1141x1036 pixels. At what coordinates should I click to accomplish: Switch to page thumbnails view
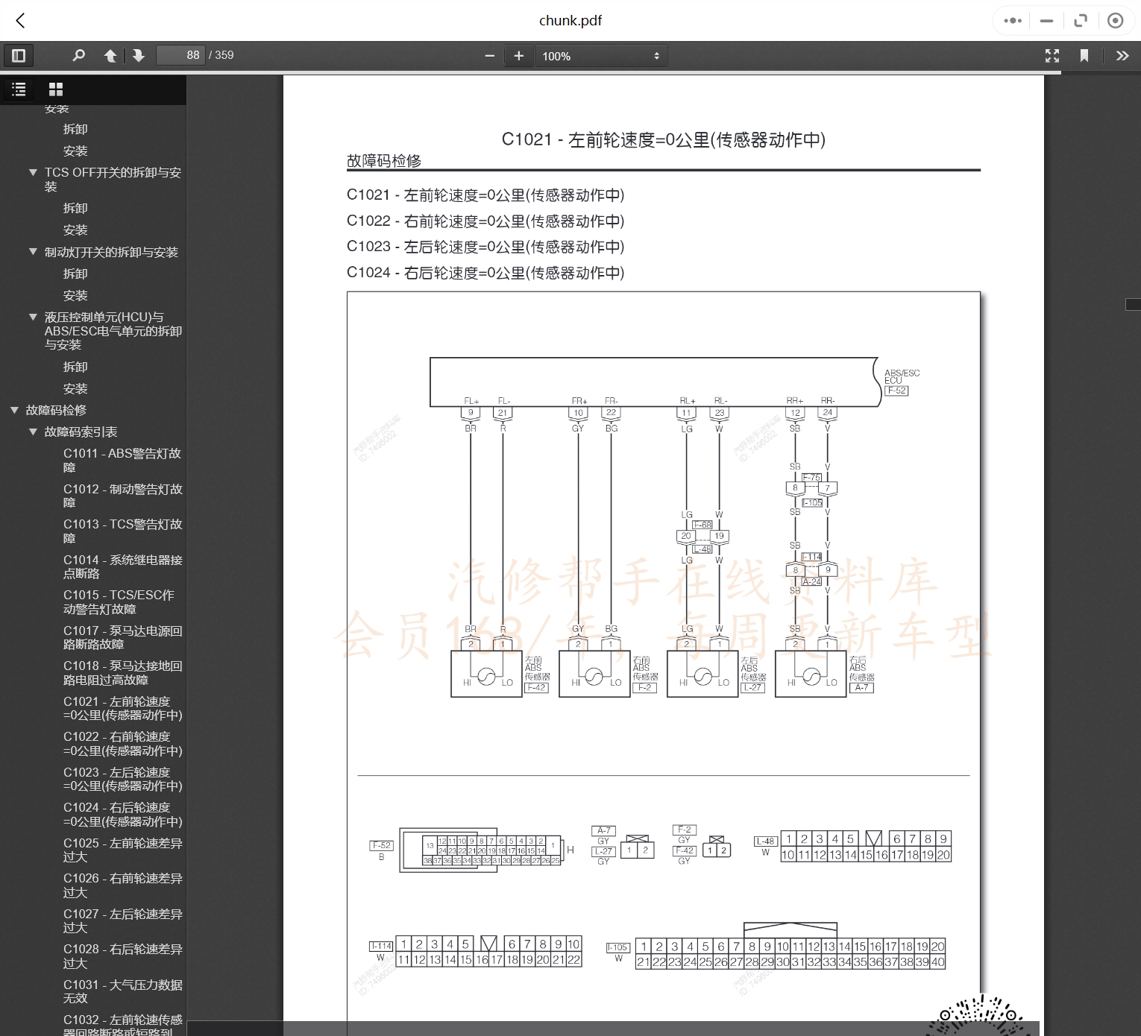point(56,89)
